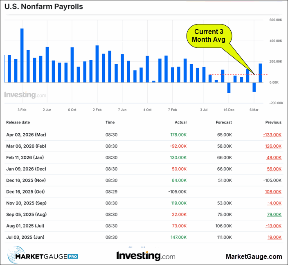Click the tallest blue bar in the chart
The height and width of the screenshot is (265, 288).
pyautogui.click(x=22, y=55)
